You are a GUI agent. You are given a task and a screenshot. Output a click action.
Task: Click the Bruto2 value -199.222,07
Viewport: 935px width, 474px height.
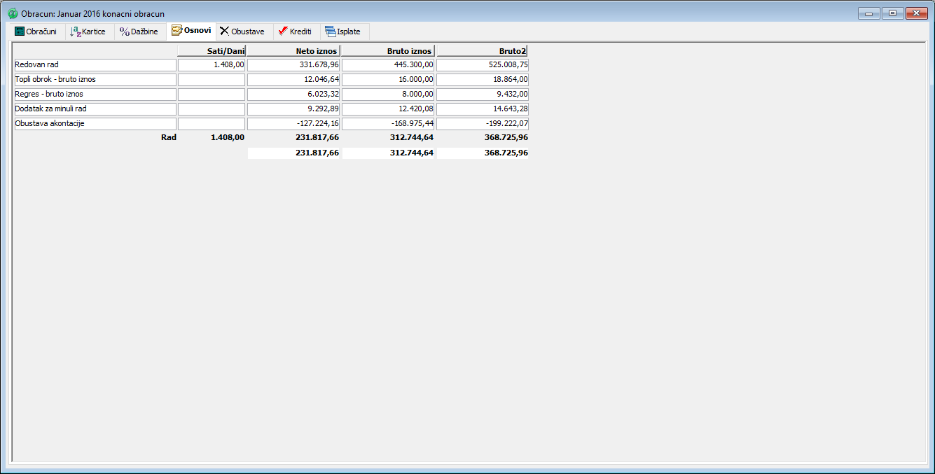click(x=483, y=123)
